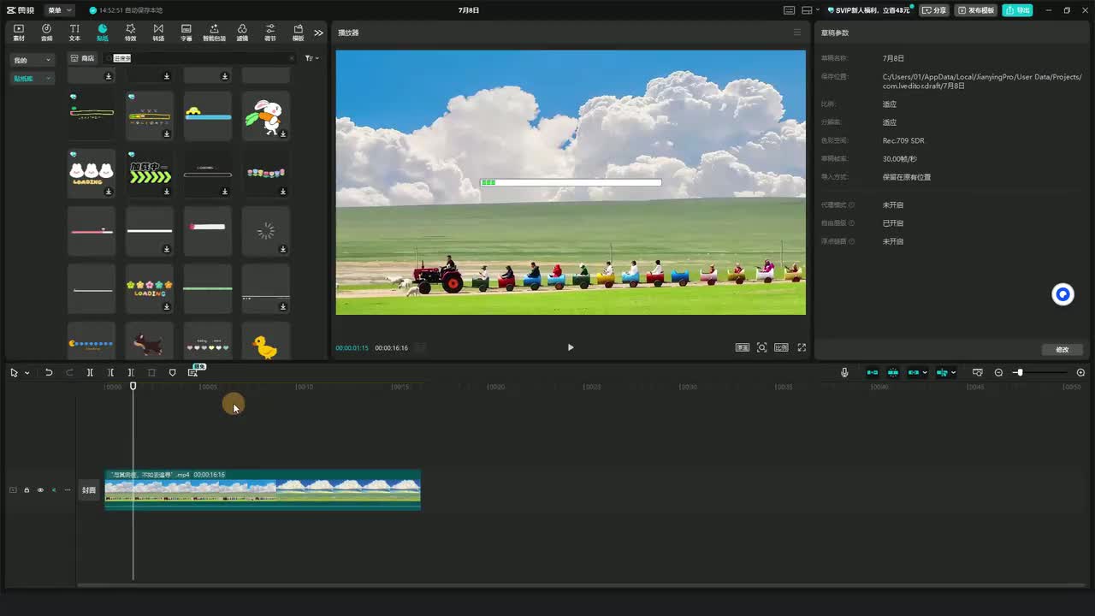This screenshot has height=616, width=1095.
Task: Click the trim-right split tool
Action: click(x=131, y=372)
